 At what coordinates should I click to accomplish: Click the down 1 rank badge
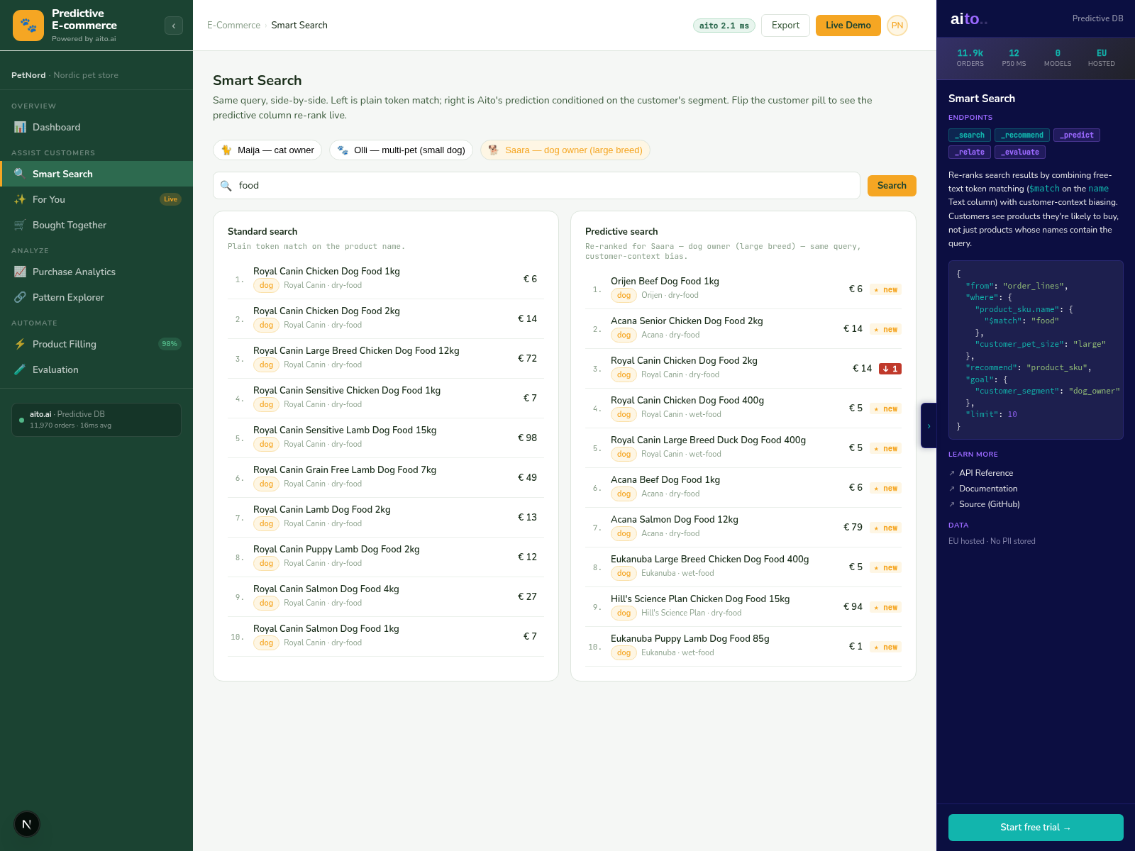890,369
